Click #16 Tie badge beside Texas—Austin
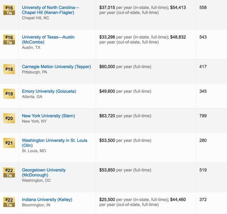The image size is (227, 214). pyautogui.click(x=9, y=39)
